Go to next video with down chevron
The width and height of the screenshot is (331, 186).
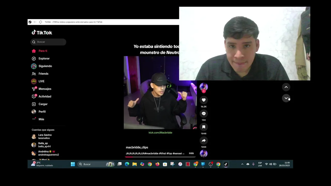coord(286,98)
